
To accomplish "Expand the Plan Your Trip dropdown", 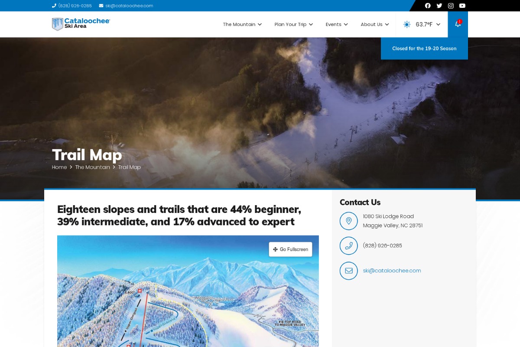I will (294, 24).
